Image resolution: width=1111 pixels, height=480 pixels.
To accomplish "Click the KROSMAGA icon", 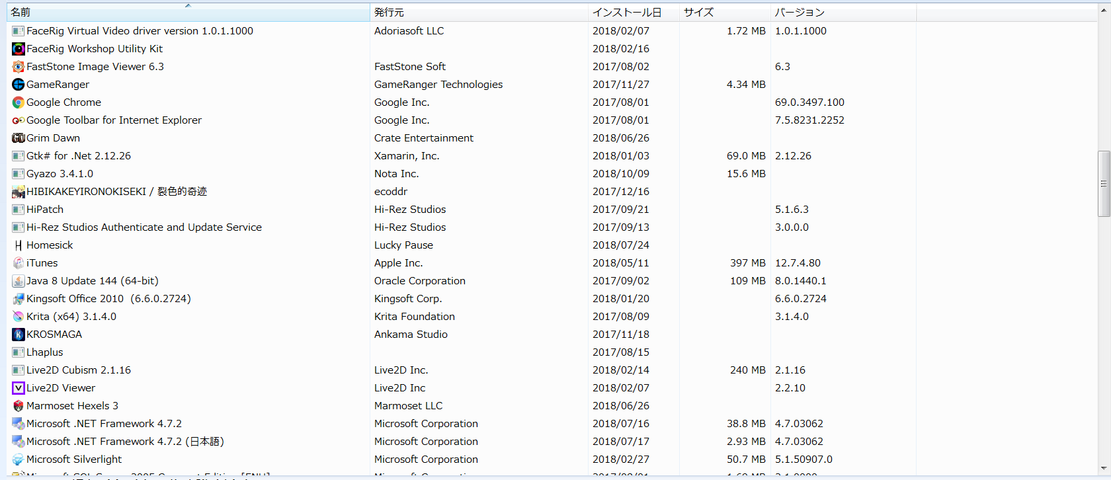I will point(19,335).
